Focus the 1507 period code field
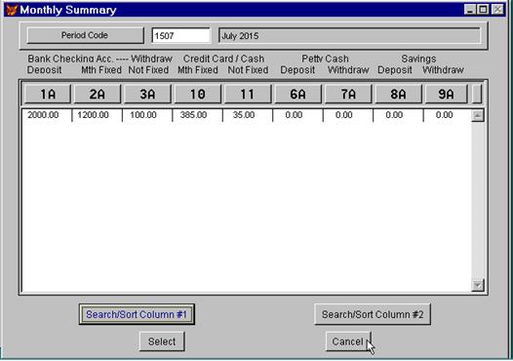This screenshot has height=361, width=513. (181, 35)
